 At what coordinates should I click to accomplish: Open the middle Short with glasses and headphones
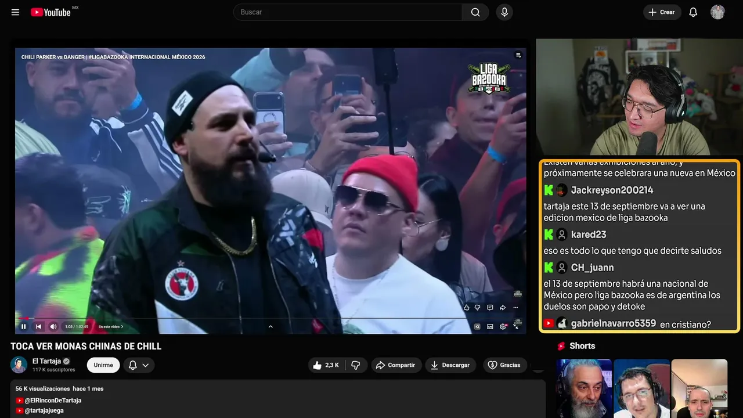coord(641,388)
